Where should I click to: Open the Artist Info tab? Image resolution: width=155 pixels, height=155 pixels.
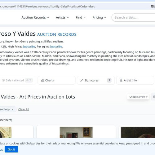pos(135,80)
